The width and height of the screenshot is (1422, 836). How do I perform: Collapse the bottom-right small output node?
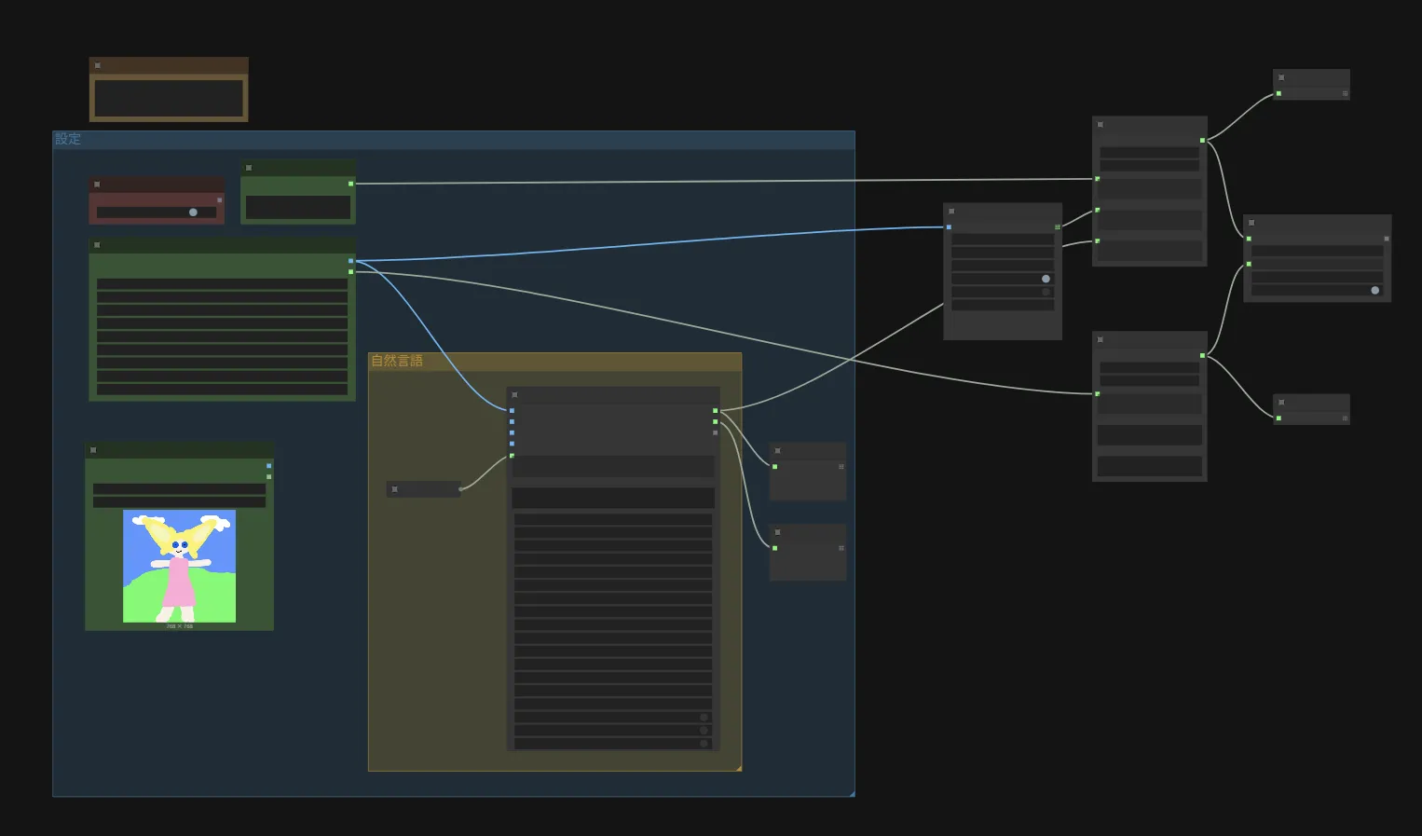[1281, 403]
